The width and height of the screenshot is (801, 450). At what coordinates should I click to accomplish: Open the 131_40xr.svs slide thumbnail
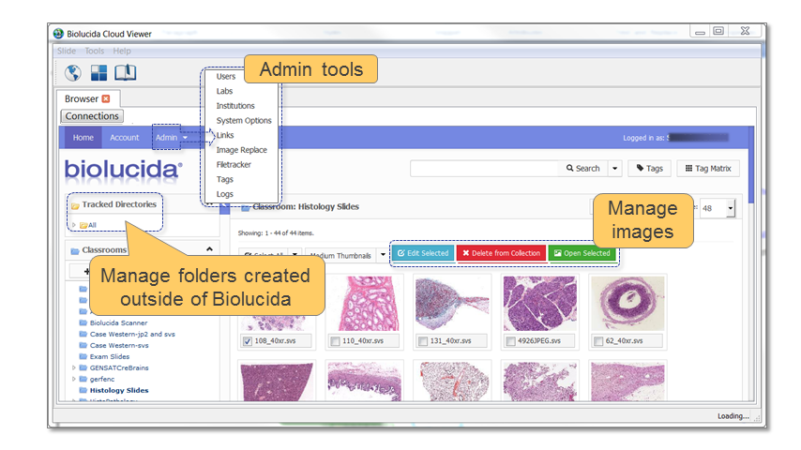(452, 304)
